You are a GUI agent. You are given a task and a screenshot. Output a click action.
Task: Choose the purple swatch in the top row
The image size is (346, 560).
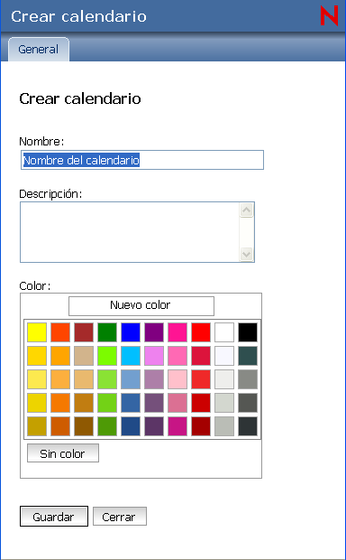tap(154, 332)
